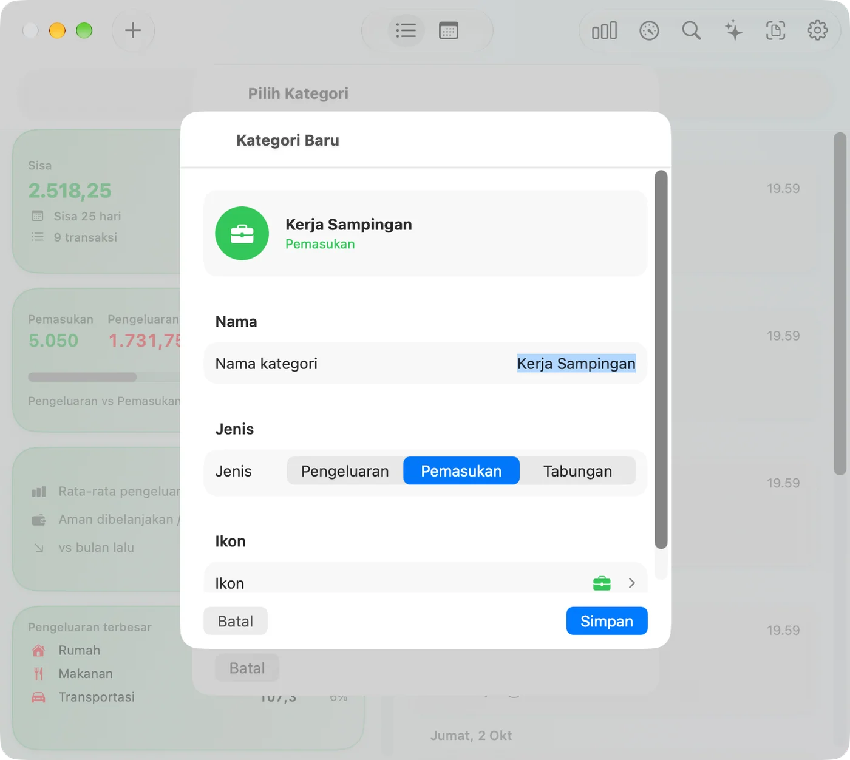Open the bar chart statistics icon
850x760 pixels.
click(604, 30)
